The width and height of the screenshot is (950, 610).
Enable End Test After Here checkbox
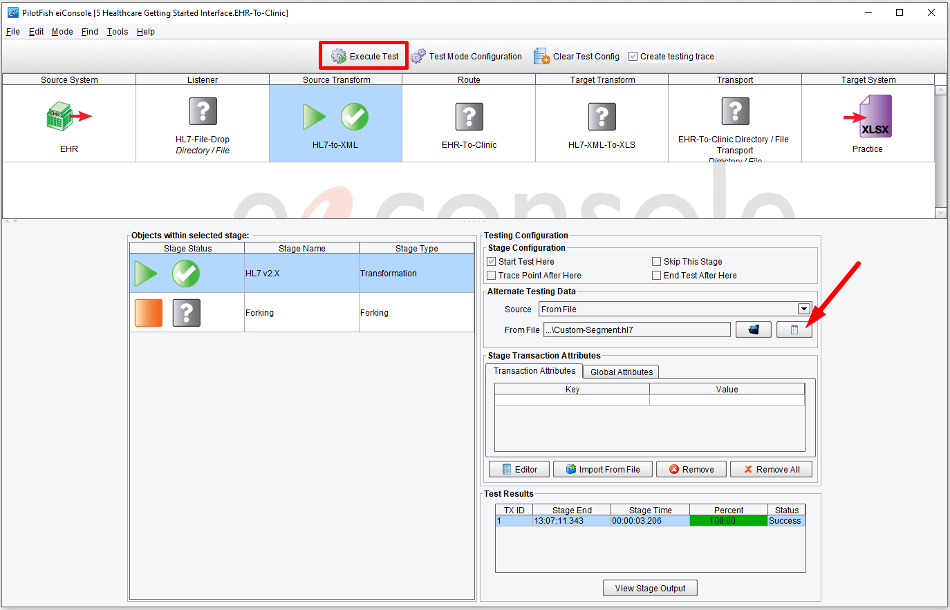coord(657,276)
